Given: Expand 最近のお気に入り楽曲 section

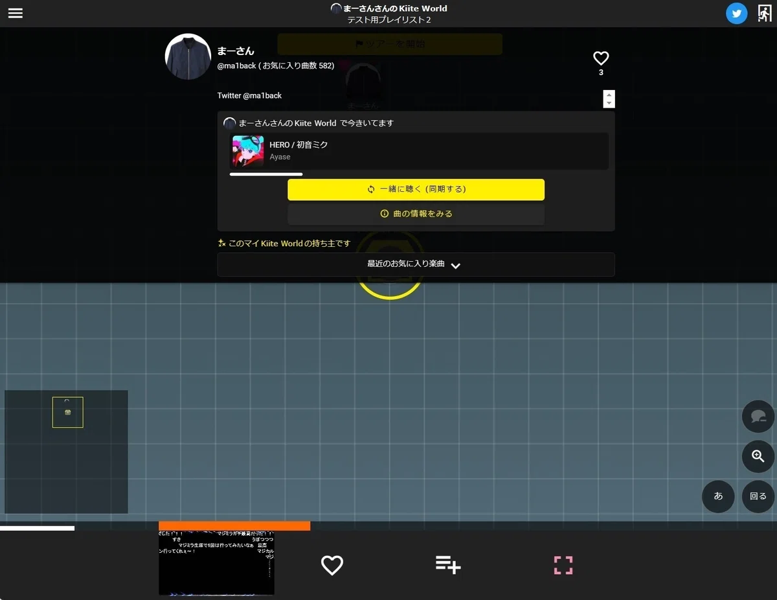Looking at the screenshot, I should point(416,264).
